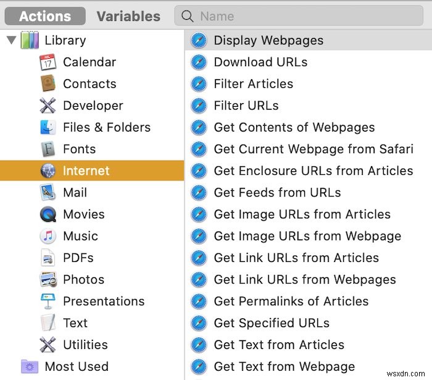Click Safari icon beside Download URLs
Image resolution: width=432 pixels, height=380 pixels.
(x=199, y=62)
